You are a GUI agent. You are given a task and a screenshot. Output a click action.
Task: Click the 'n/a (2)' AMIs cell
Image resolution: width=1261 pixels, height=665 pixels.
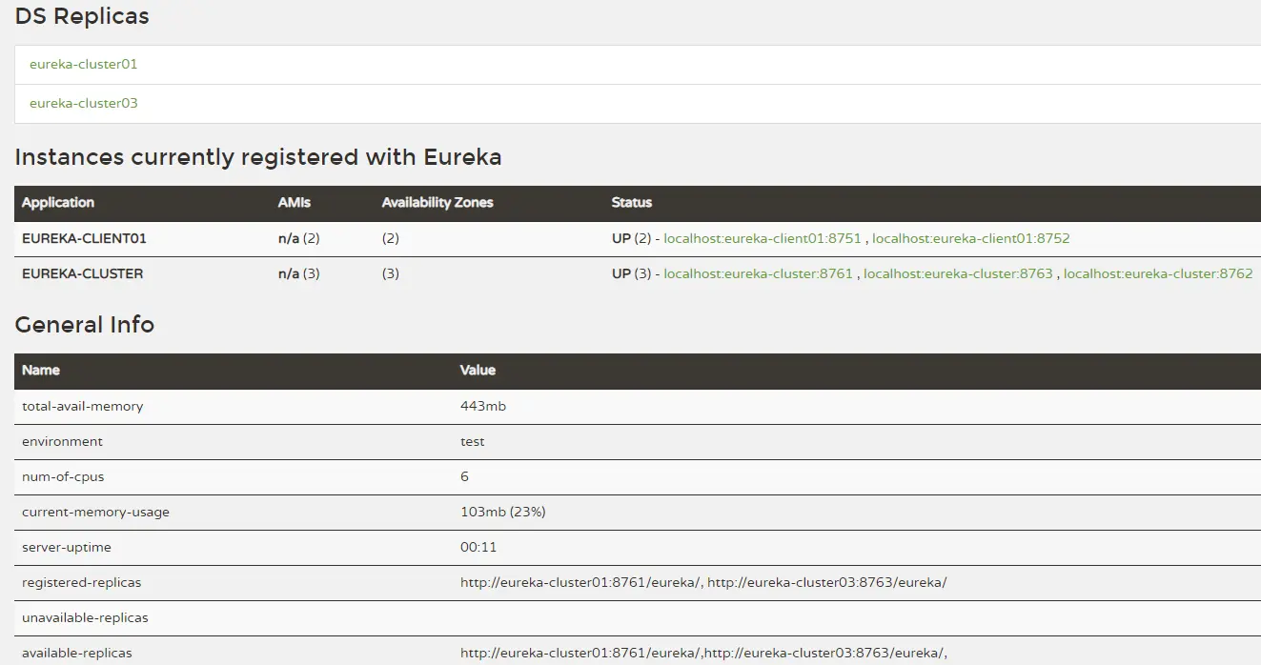point(299,238)
